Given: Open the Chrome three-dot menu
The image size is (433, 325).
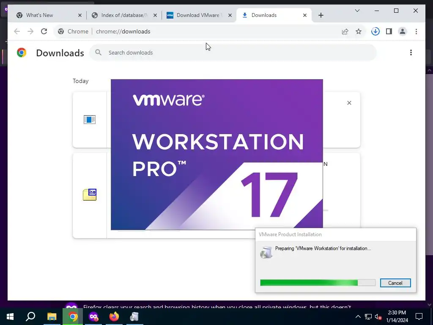Looking at the screenshot, I should (416, 31).
